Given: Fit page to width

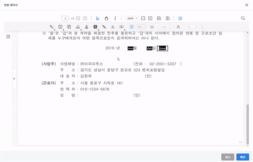Looking at the screenshot, I should tap(159, 19).
